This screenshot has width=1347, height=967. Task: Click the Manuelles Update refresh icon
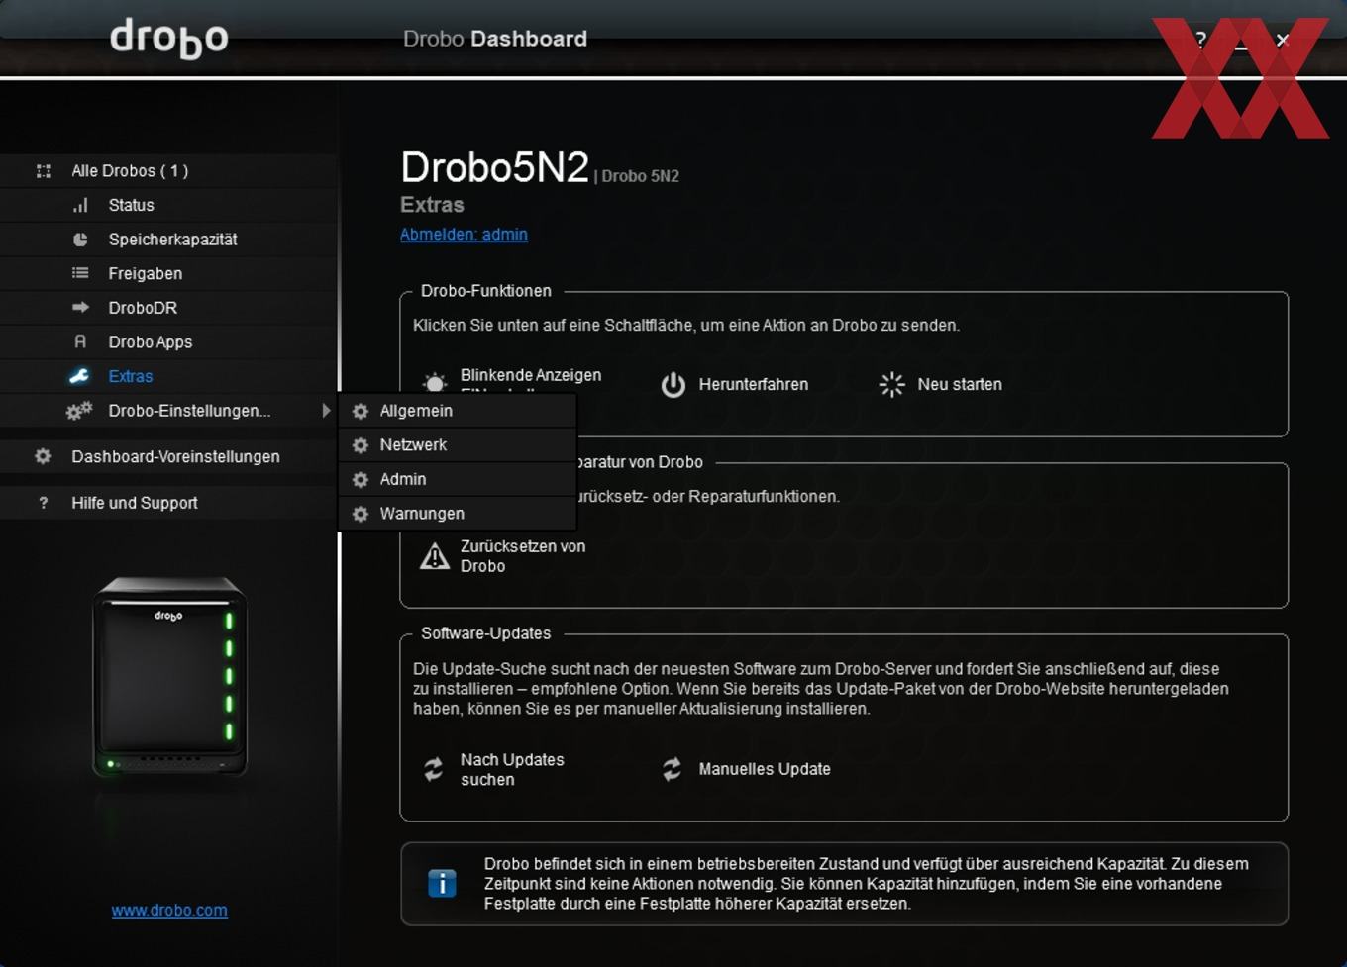[x=673, y=769]
